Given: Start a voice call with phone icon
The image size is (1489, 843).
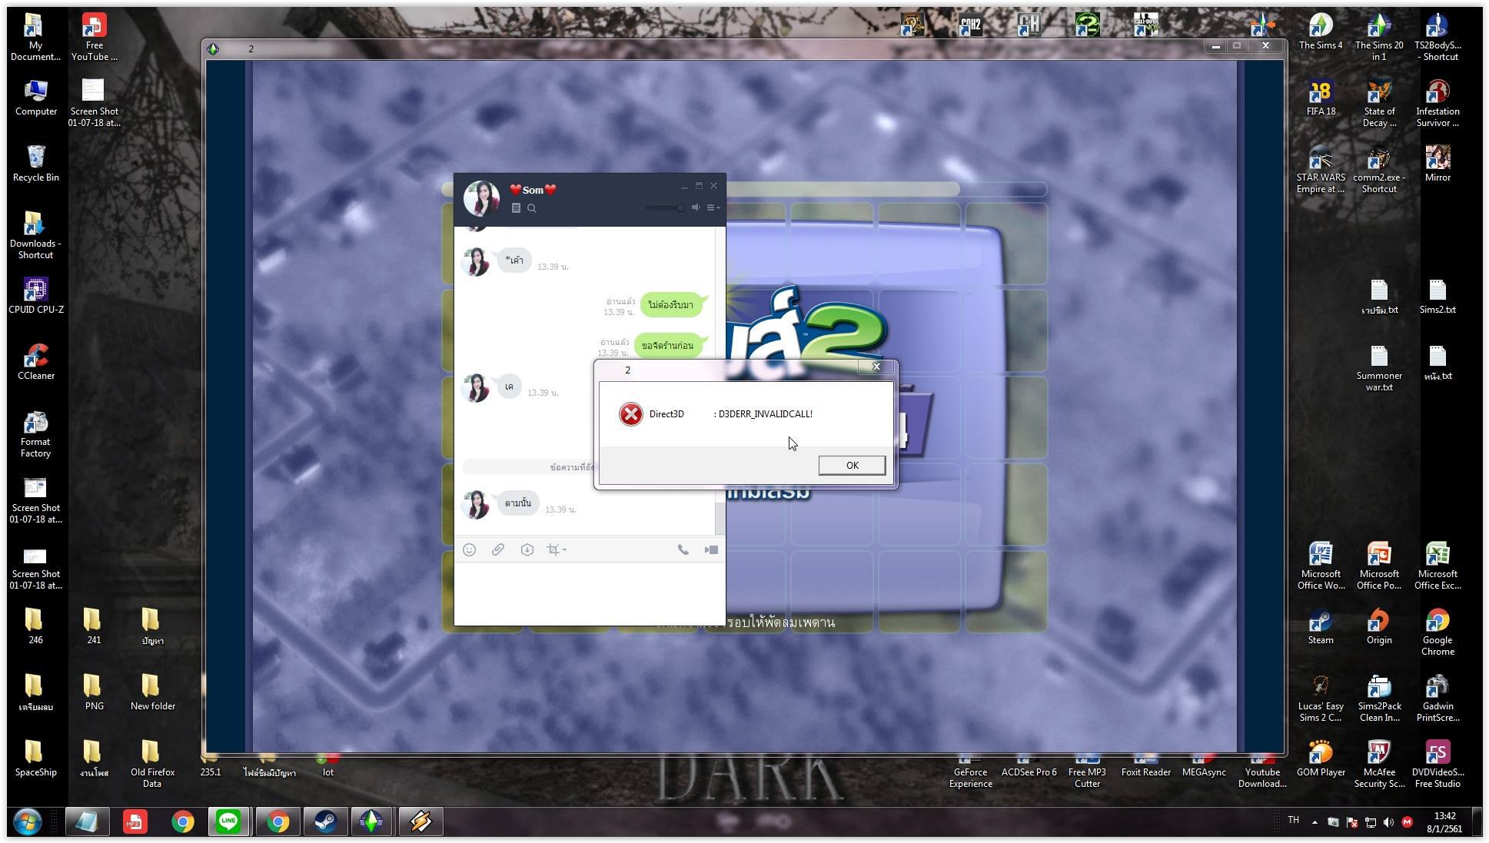Looking at the screenshot, I should pos(683,549).
